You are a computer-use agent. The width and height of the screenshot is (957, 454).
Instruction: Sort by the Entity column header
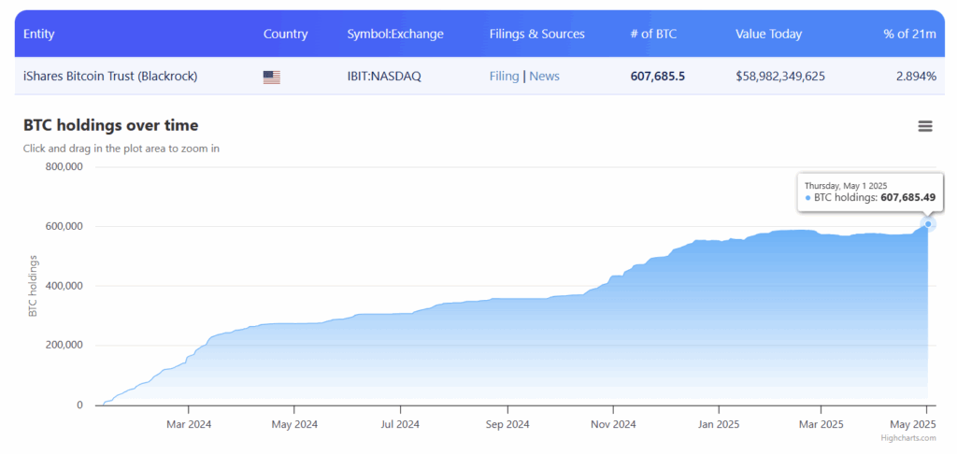(x=39, y=34)
